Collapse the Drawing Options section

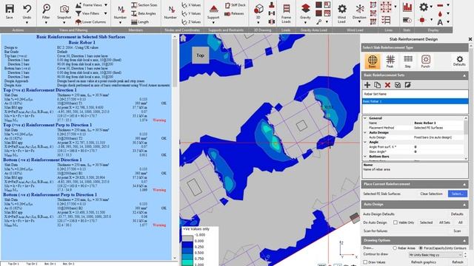pyautogui.click(x=464, y=241)
